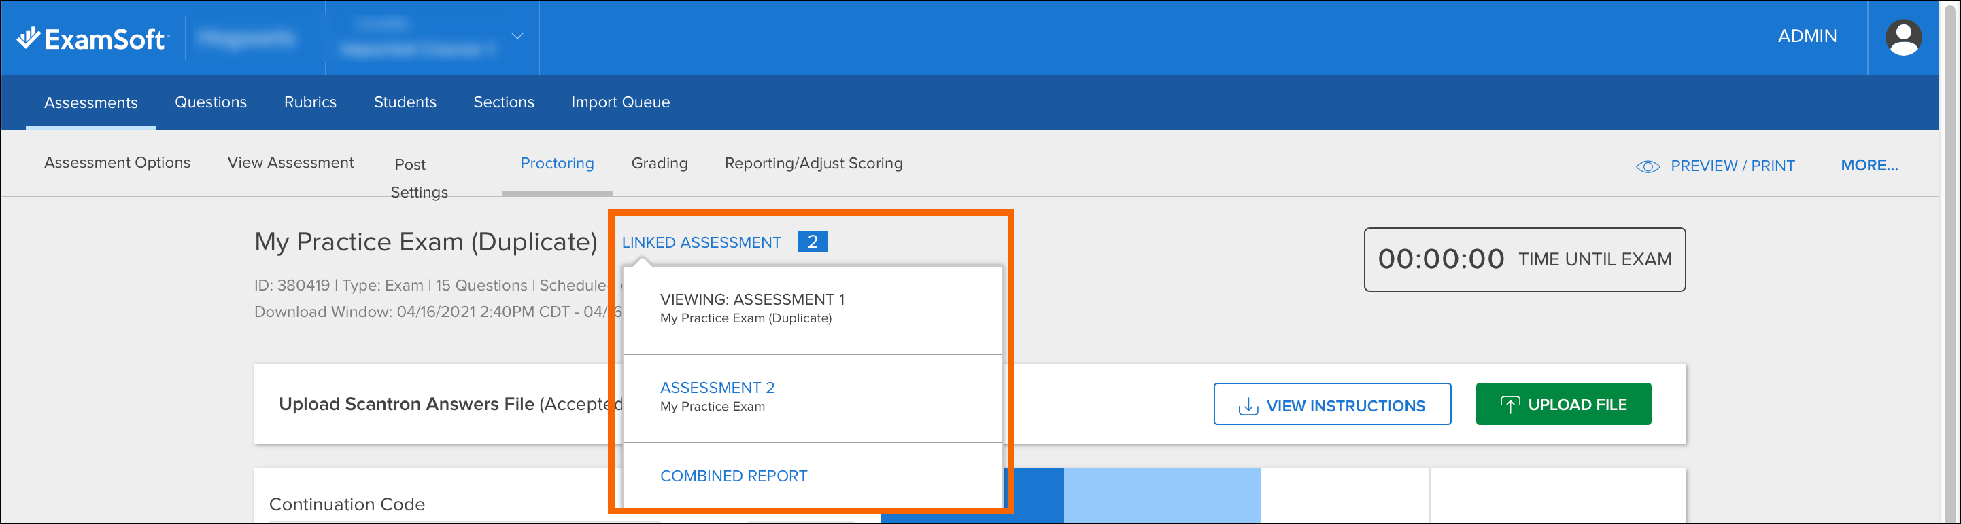Viewport: 1961px width, 524px height.
Task: Open the Questions tab
Action: tap(211, 102)
